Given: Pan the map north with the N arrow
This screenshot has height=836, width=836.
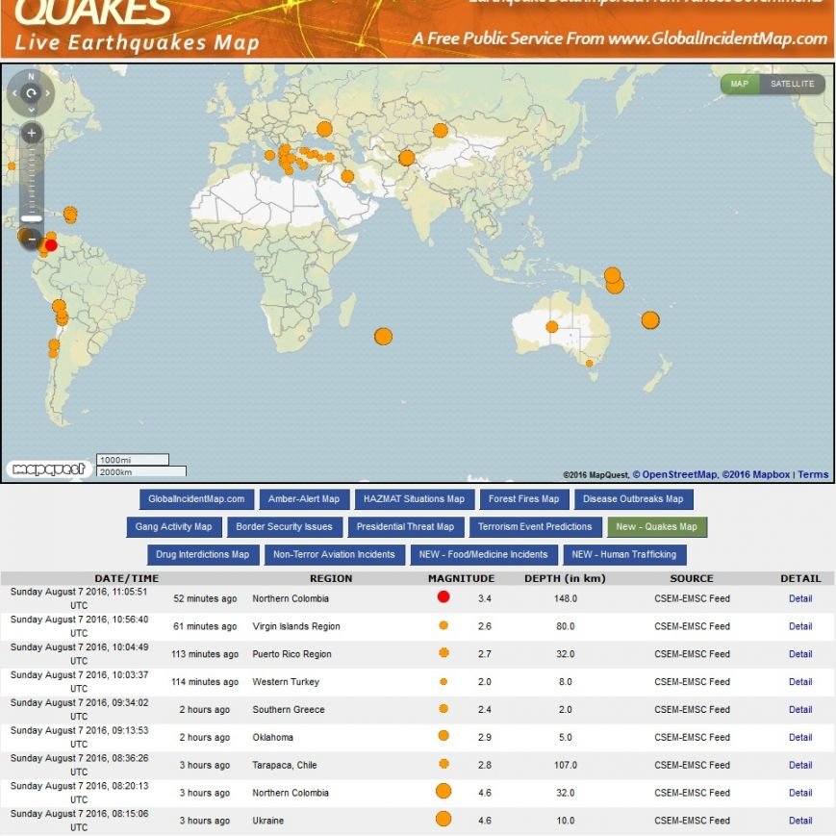Looking at the screenshot, I should pyautogui.click(x=31, y=77).
